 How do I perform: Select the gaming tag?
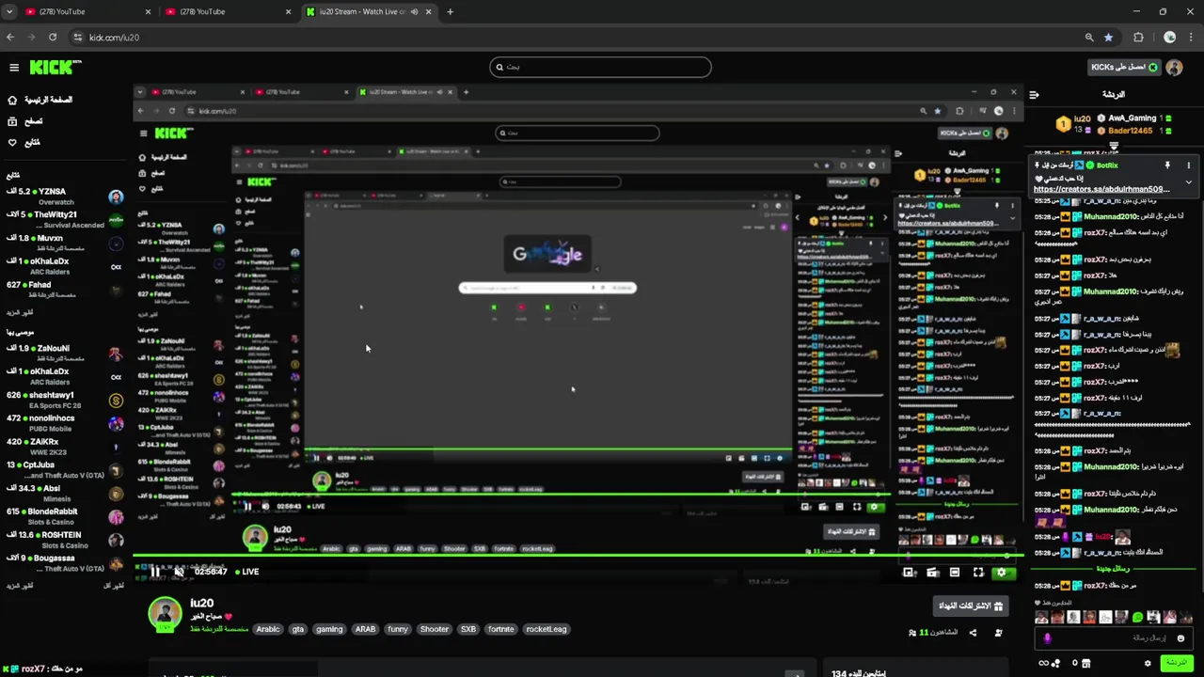[x=329, y=629]
